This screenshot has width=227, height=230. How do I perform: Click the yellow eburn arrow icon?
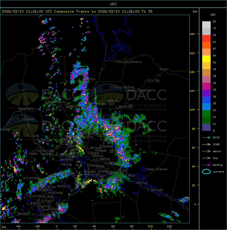point(206,151)
